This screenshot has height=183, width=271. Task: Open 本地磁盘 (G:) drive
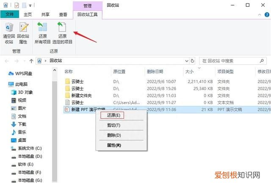27,180
